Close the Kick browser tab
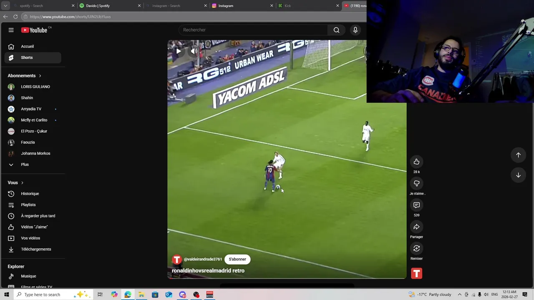534x300 pixels. (338, 6)
